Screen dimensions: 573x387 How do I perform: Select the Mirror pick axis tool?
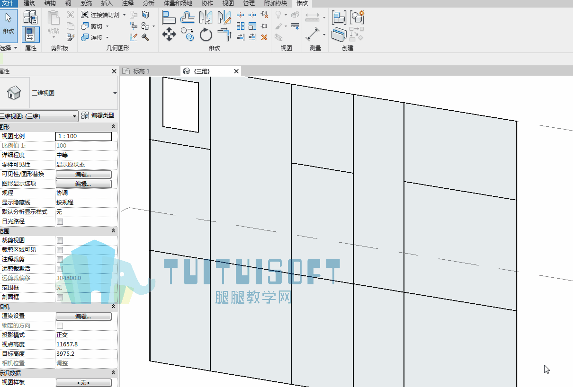(x=206, y=18)
